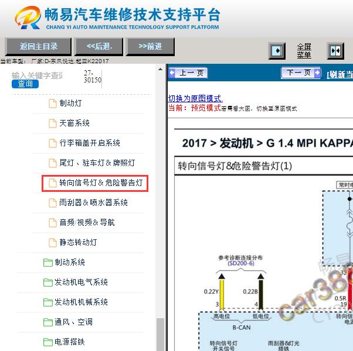Open the 静态转动灯 item

pyautogui.click(x=78, y=242)
